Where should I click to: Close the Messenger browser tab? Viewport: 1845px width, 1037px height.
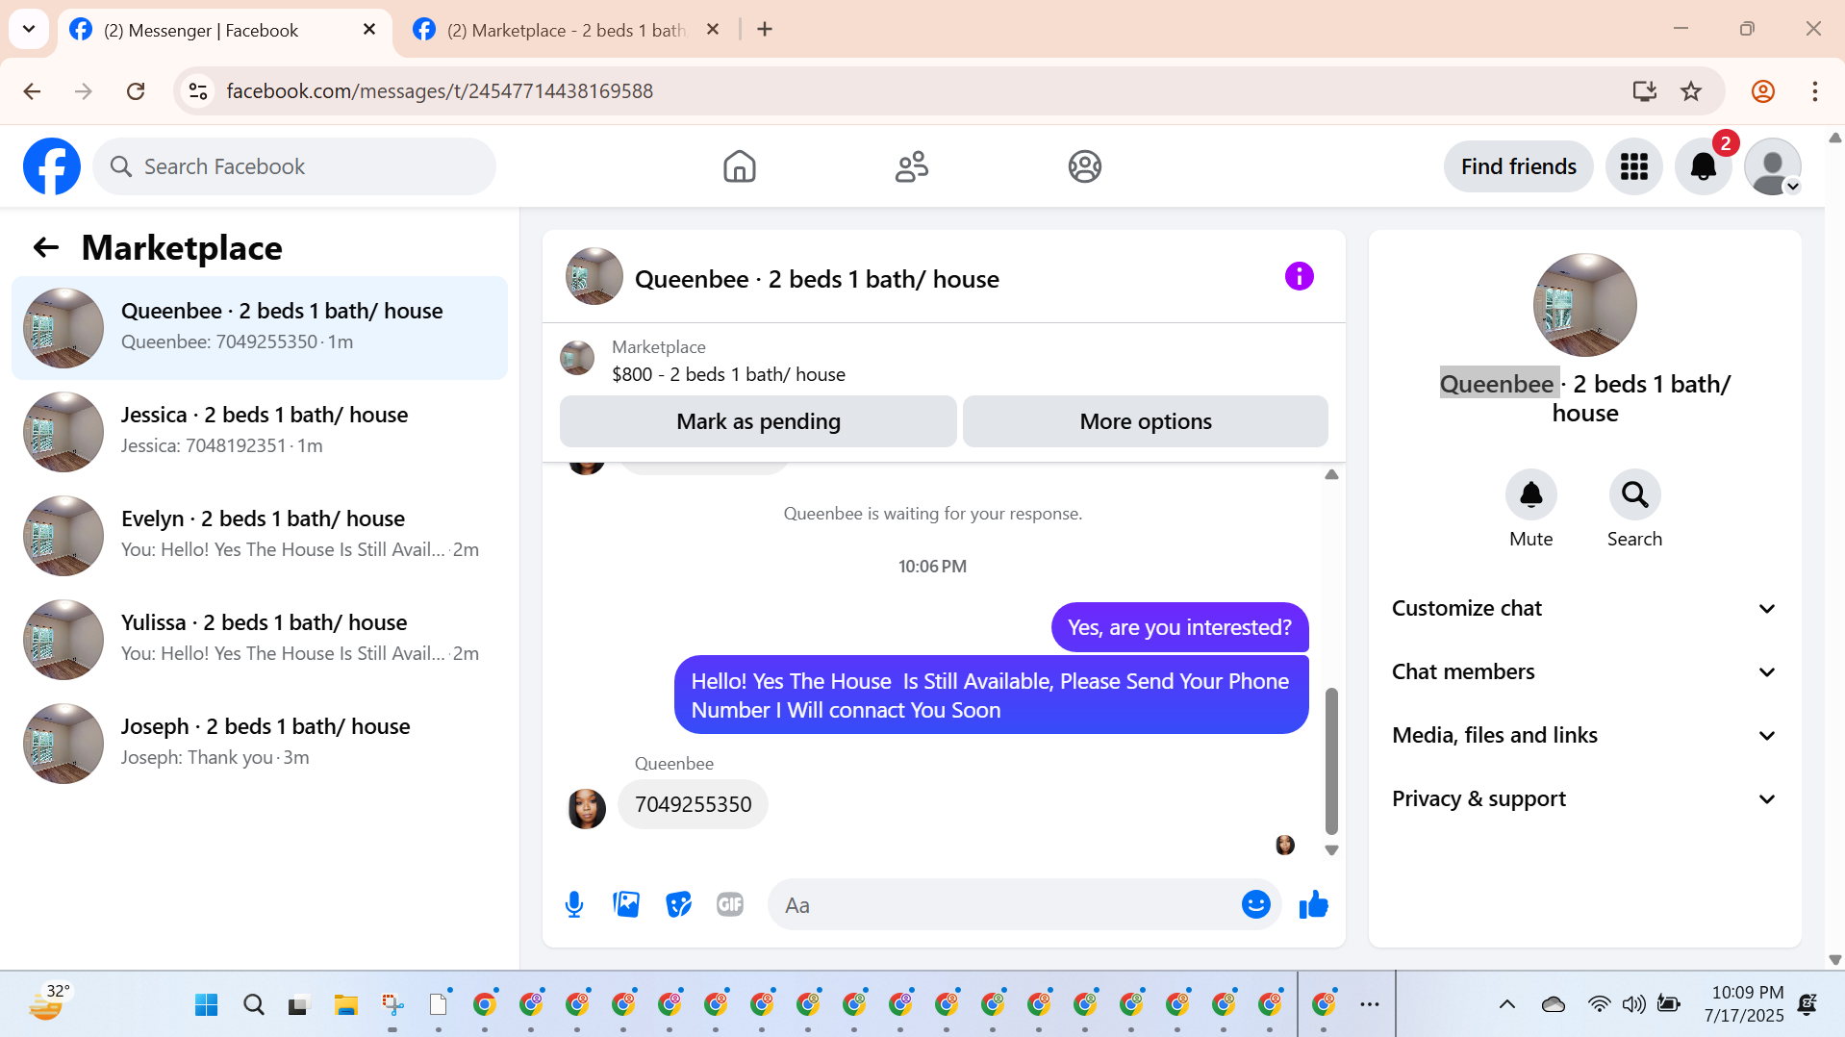[369, 29]
